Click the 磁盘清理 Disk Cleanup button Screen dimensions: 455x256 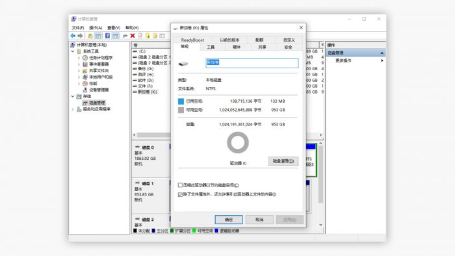(283, 161)
